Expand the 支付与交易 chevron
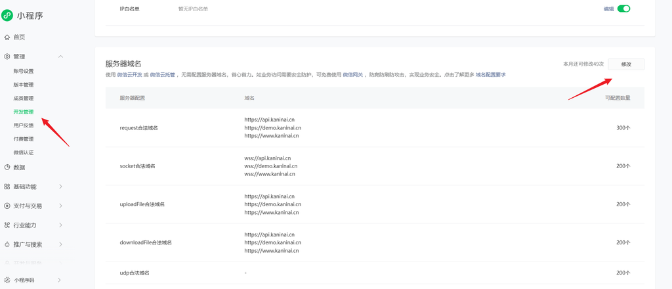The height and width of the screenshot is (289, 672). point(60,206)
